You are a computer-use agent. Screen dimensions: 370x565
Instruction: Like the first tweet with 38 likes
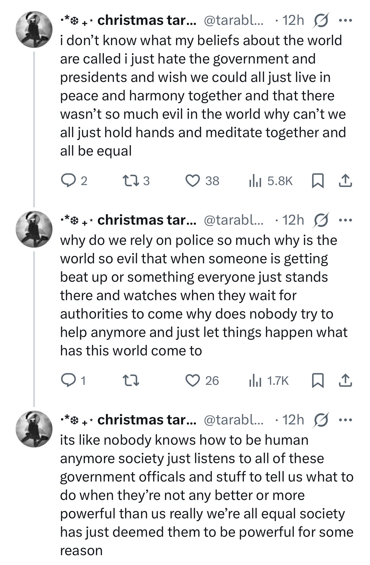(193, 180)
